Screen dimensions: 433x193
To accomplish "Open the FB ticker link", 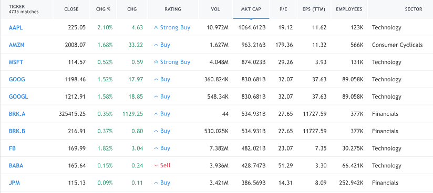I will coord(12,148).
